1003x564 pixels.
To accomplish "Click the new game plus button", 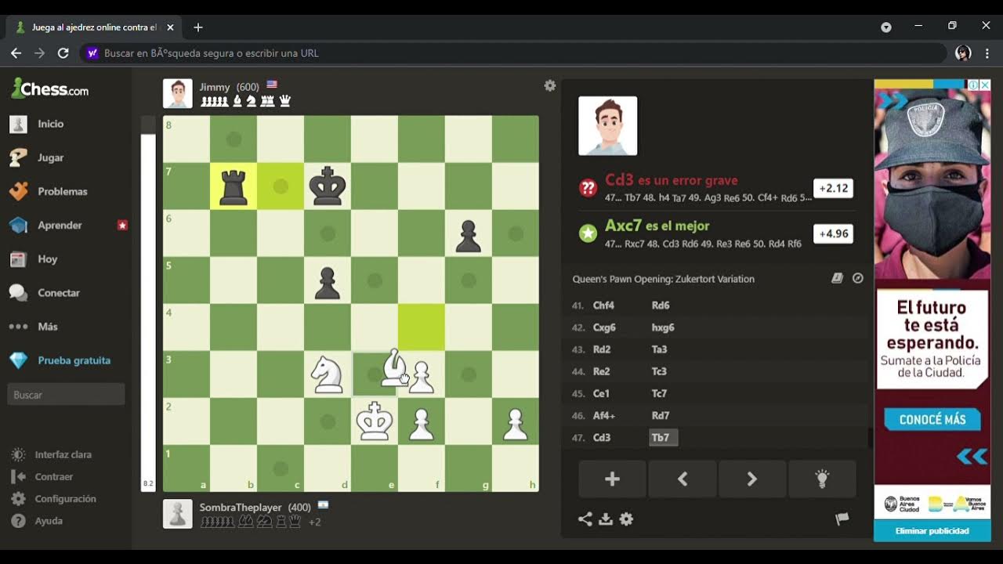I will [612, 479].
